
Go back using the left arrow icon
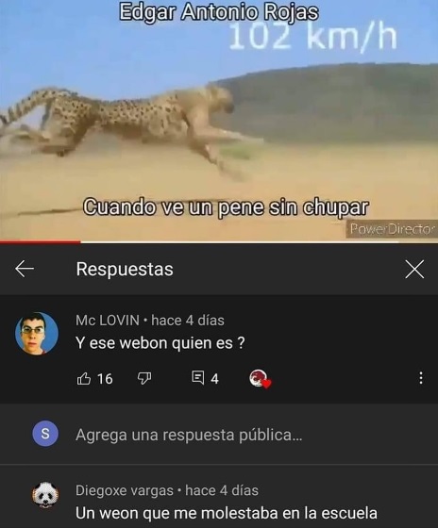25,269
